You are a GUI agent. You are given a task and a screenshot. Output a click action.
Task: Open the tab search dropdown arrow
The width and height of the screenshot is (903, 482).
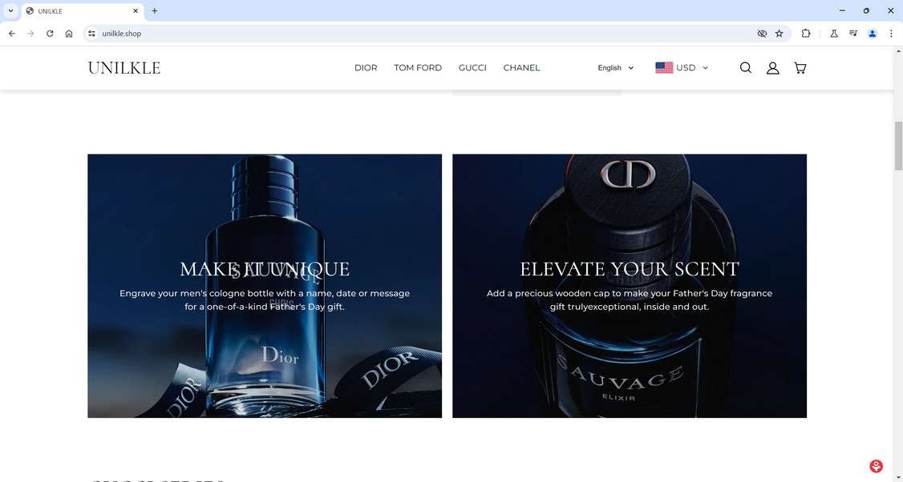click(x=10, y=11)
